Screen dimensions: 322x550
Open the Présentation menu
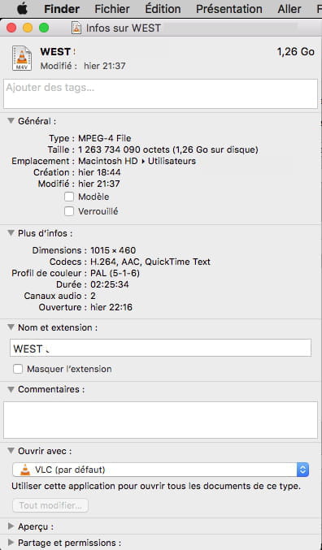point(229,9)
